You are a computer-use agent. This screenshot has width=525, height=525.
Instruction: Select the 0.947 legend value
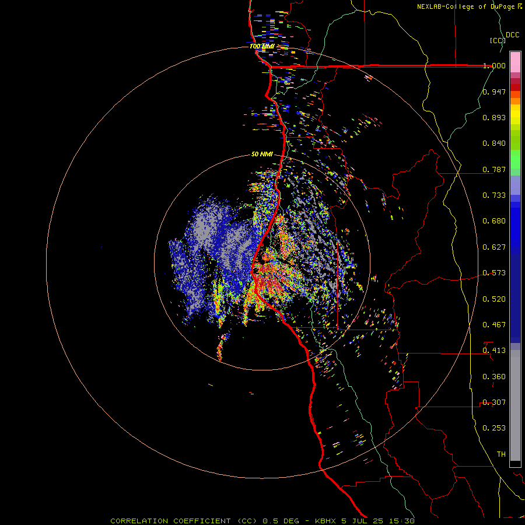(494, 92)
